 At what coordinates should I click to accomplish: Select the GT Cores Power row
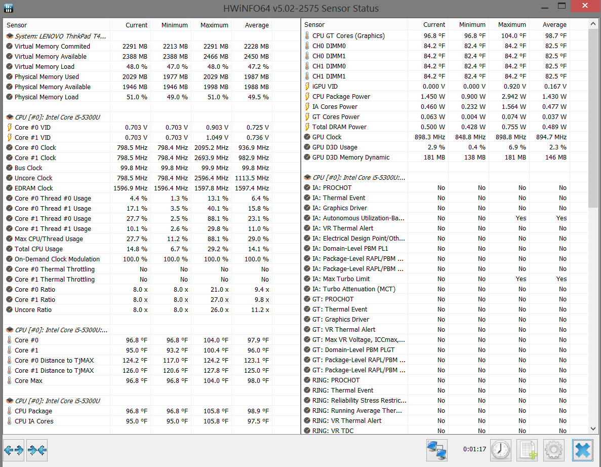[x=435, y=116]
